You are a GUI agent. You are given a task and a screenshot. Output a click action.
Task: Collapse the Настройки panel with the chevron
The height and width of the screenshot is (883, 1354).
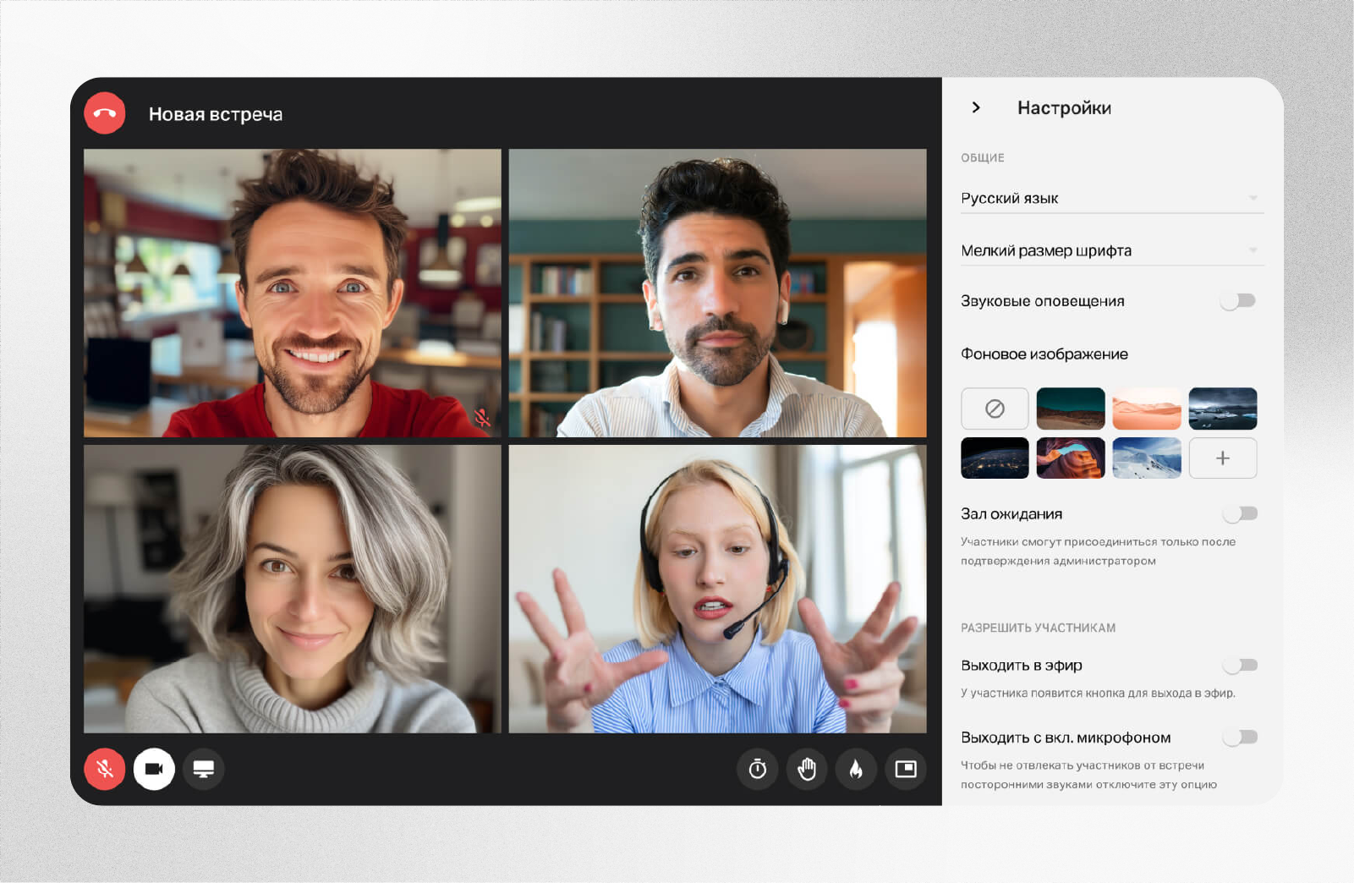976,107
